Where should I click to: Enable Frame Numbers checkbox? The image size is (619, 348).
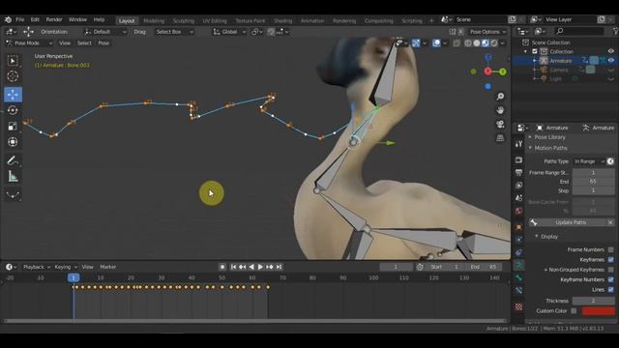pos(610,249)
